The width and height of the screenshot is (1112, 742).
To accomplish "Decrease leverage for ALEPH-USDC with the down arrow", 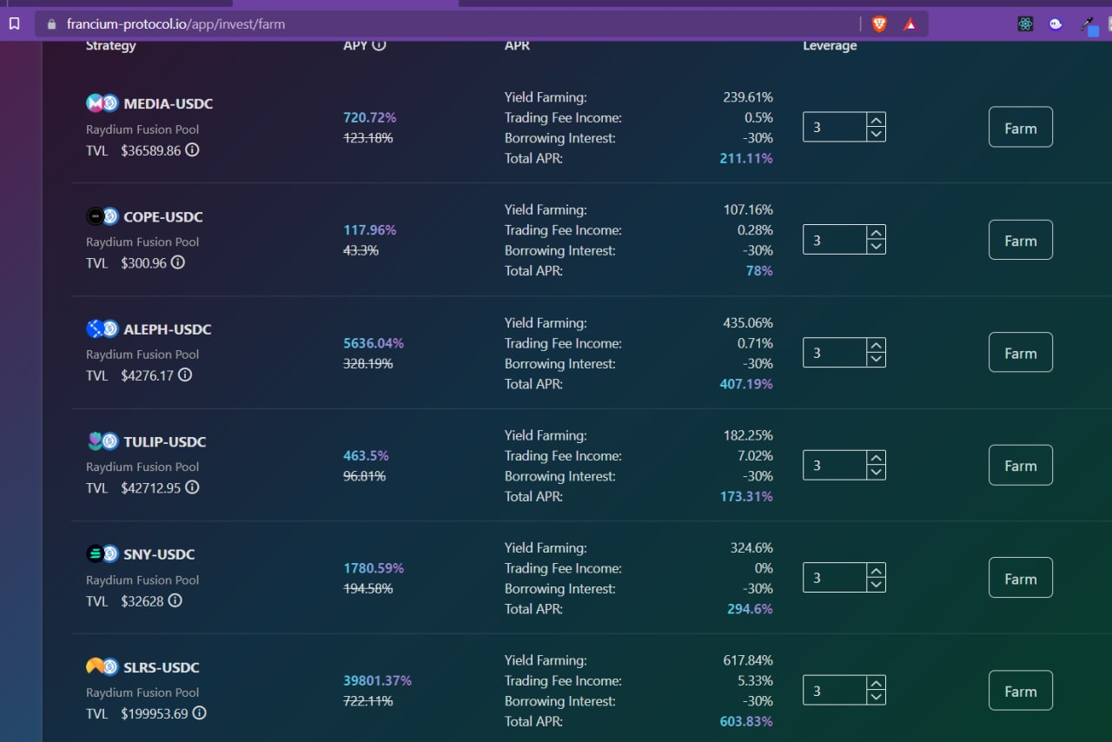I will pos(876,360).
